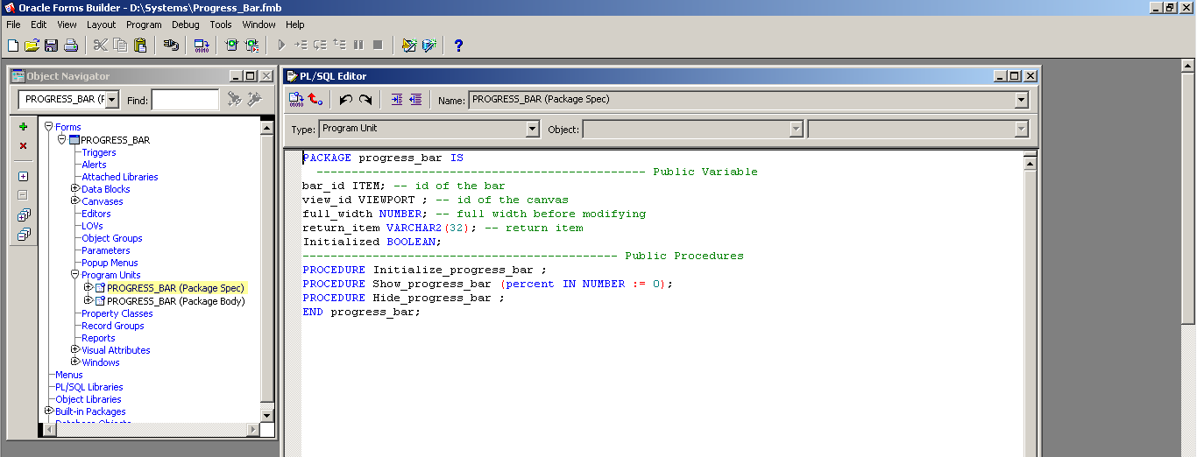Click the Step Out debug icon
Screen dimensions: 1197x457
tap(339, 45)
